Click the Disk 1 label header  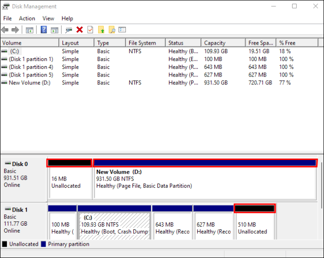click(20, 210)
